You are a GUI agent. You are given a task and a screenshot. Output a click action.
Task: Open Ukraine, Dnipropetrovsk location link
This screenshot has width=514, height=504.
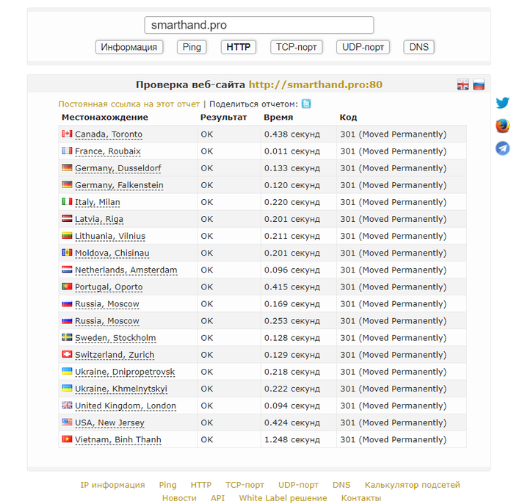tap(125, 372)
